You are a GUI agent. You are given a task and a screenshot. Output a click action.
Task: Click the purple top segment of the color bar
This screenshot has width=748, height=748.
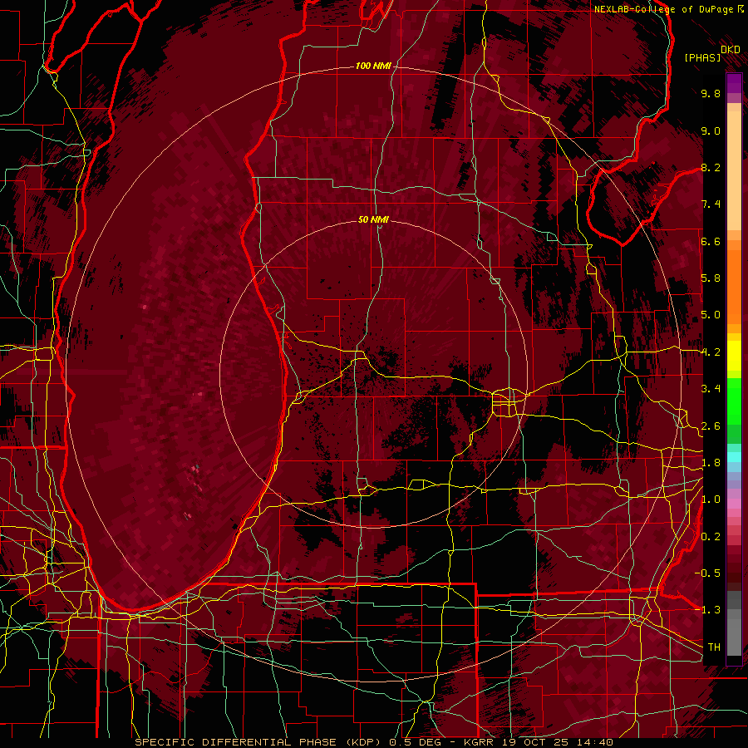coord(734,83)
